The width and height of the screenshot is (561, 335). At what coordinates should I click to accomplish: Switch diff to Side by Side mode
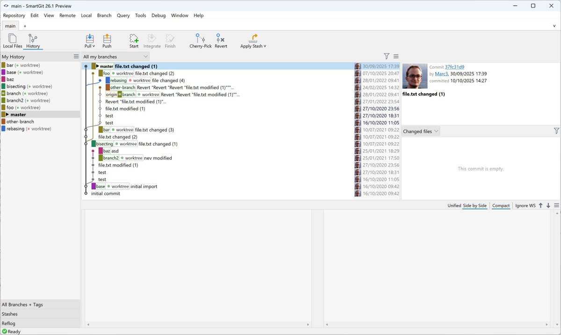point(475,205)
